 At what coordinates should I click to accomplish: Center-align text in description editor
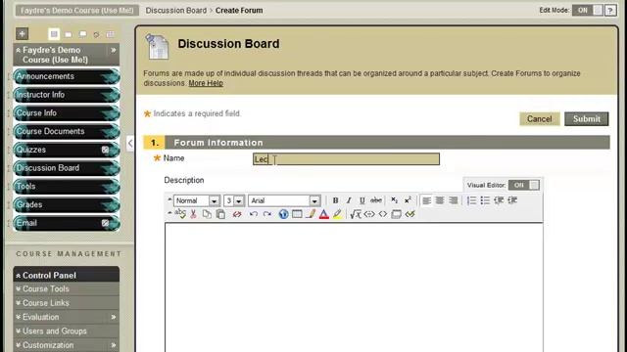coord(440,200)
